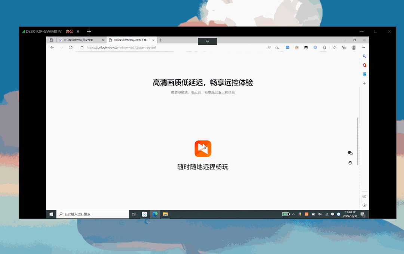Open Microsoft Edge from the taskbar
Screen dimensions: 404x254
155,214
